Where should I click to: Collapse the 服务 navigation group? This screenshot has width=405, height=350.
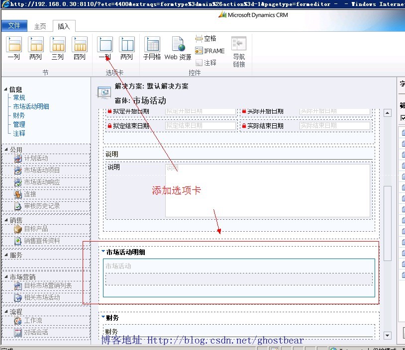click(6, 255)
